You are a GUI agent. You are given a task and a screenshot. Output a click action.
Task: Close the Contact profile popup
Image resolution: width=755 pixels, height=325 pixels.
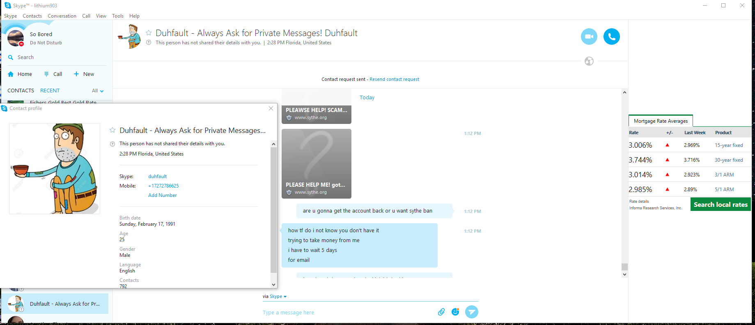(271, 108)
